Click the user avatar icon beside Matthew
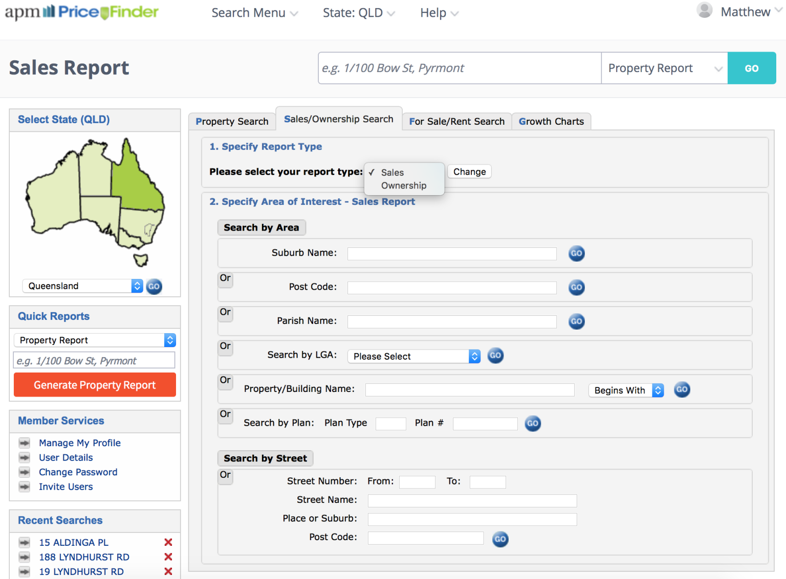Screen dimensions: 786x579 pyautogui.click(x=704, y=10)
